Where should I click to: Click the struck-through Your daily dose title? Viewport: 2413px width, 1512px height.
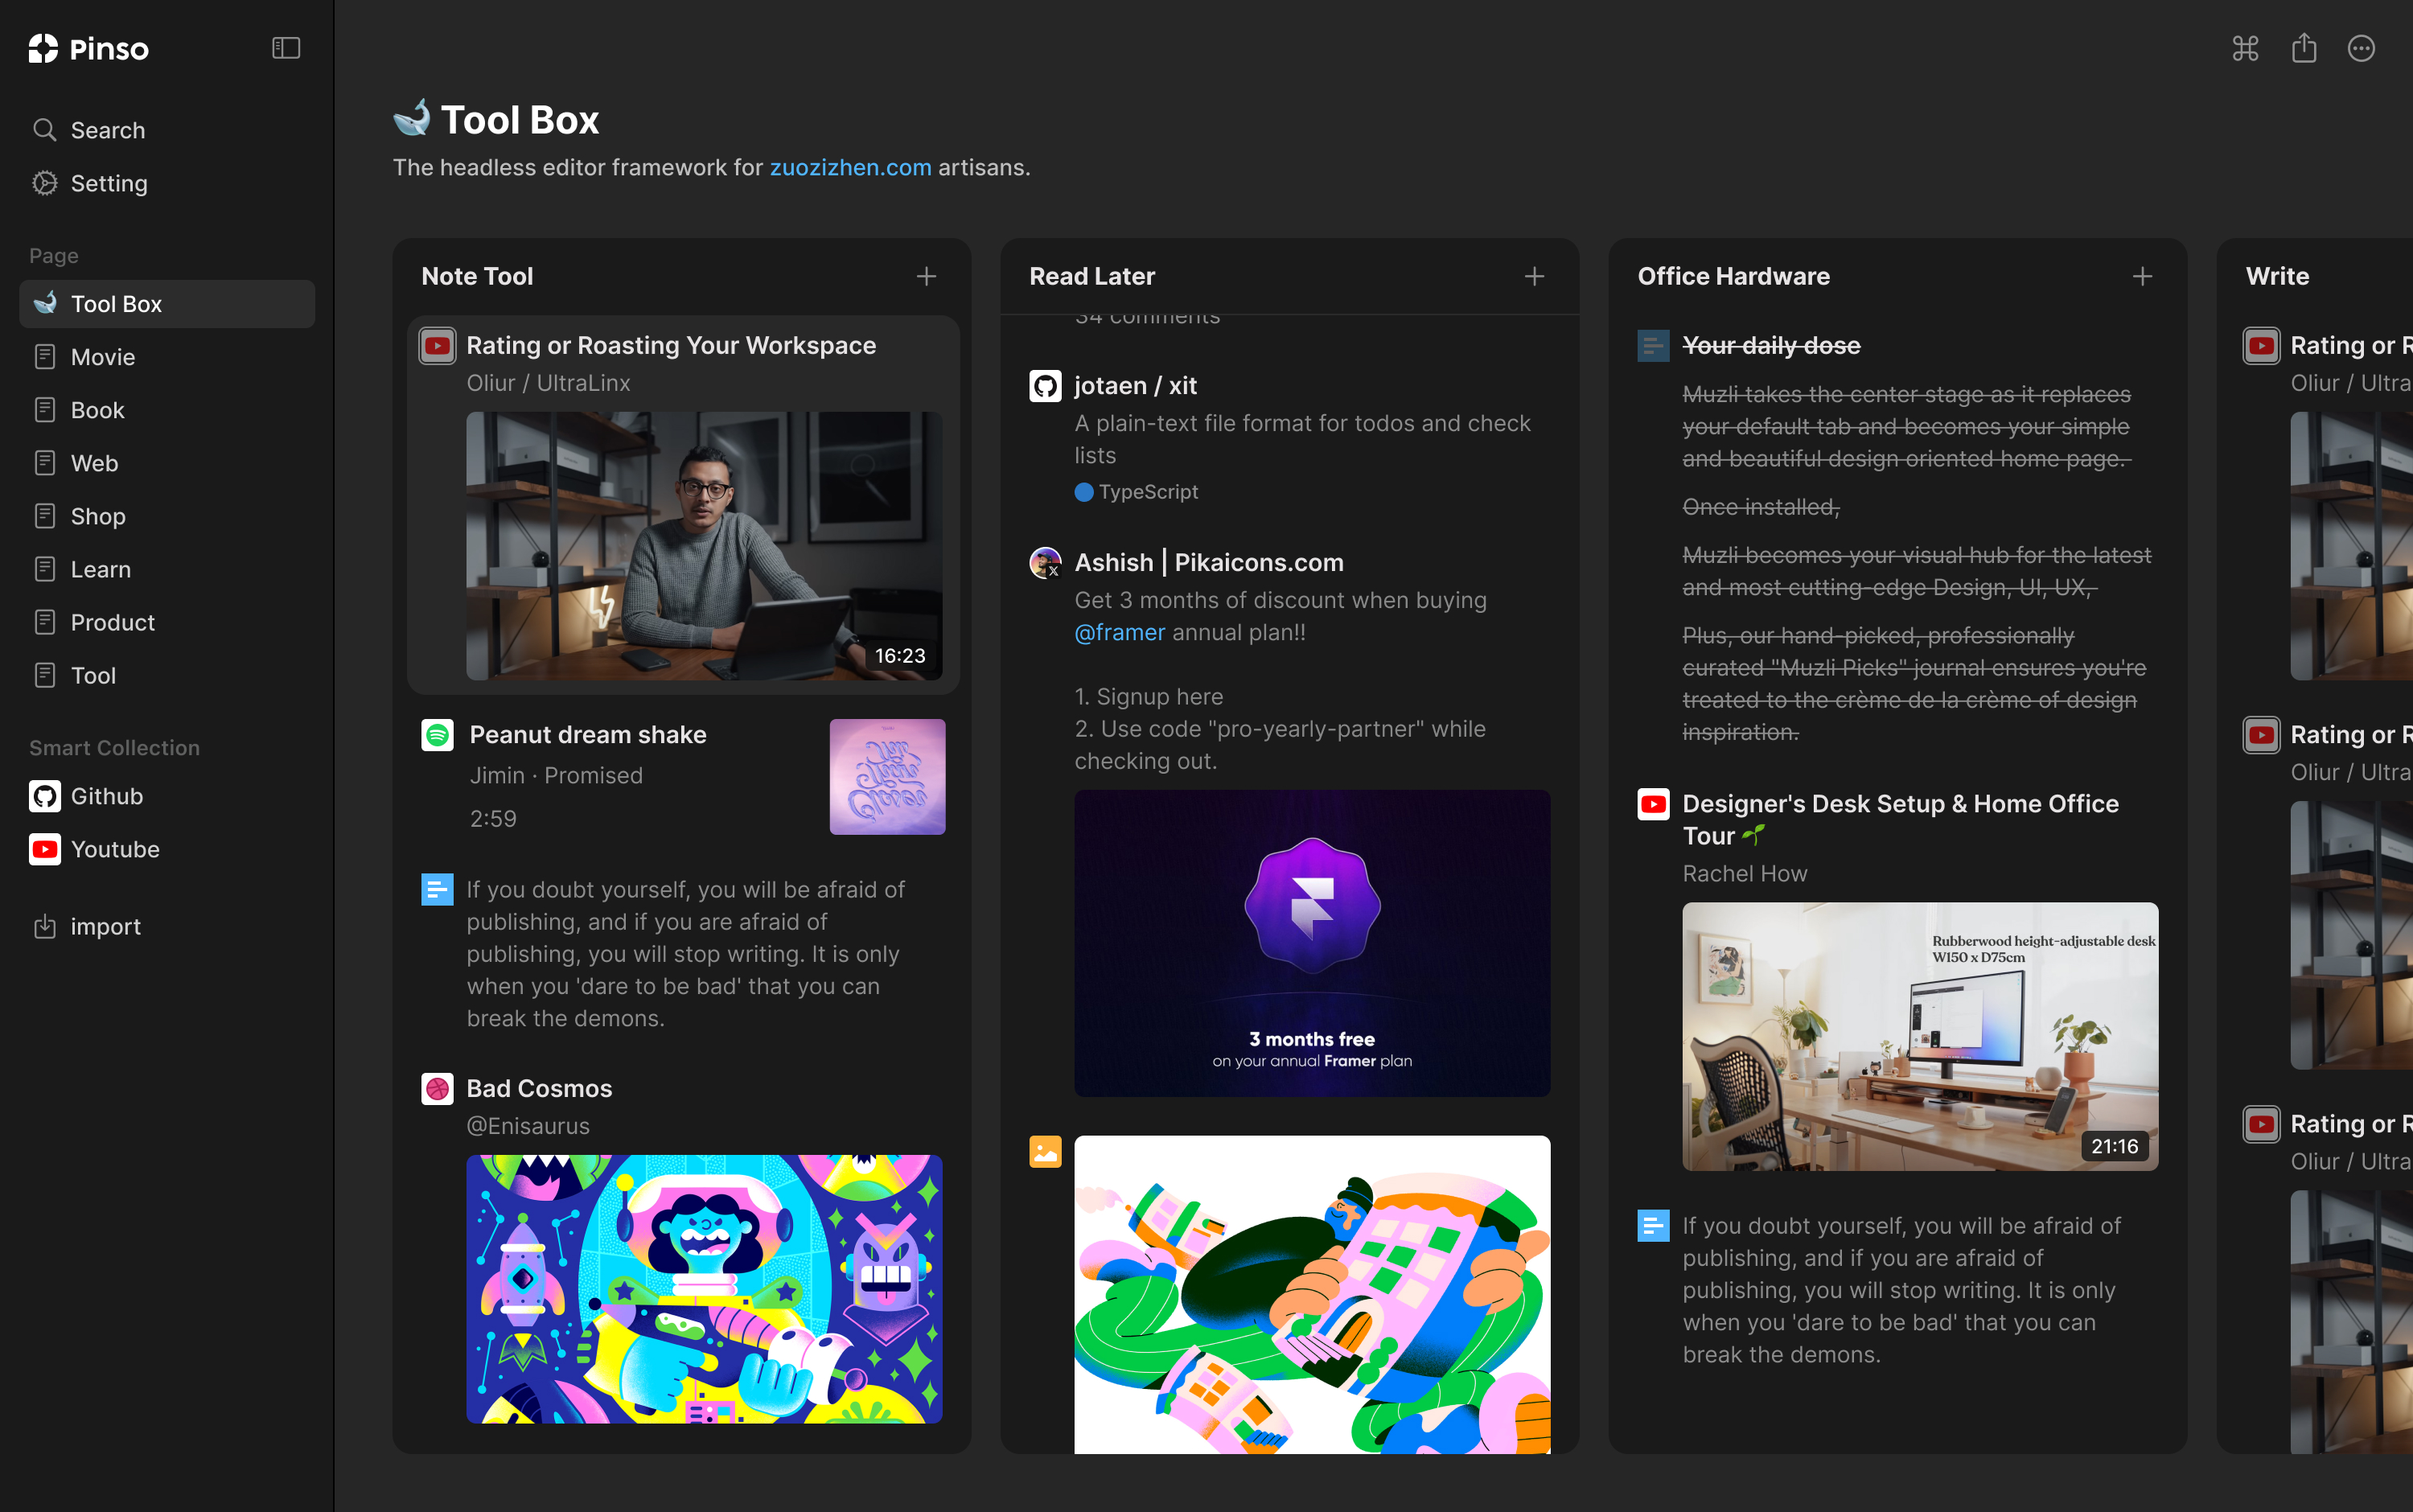(x=1771, y=346)
